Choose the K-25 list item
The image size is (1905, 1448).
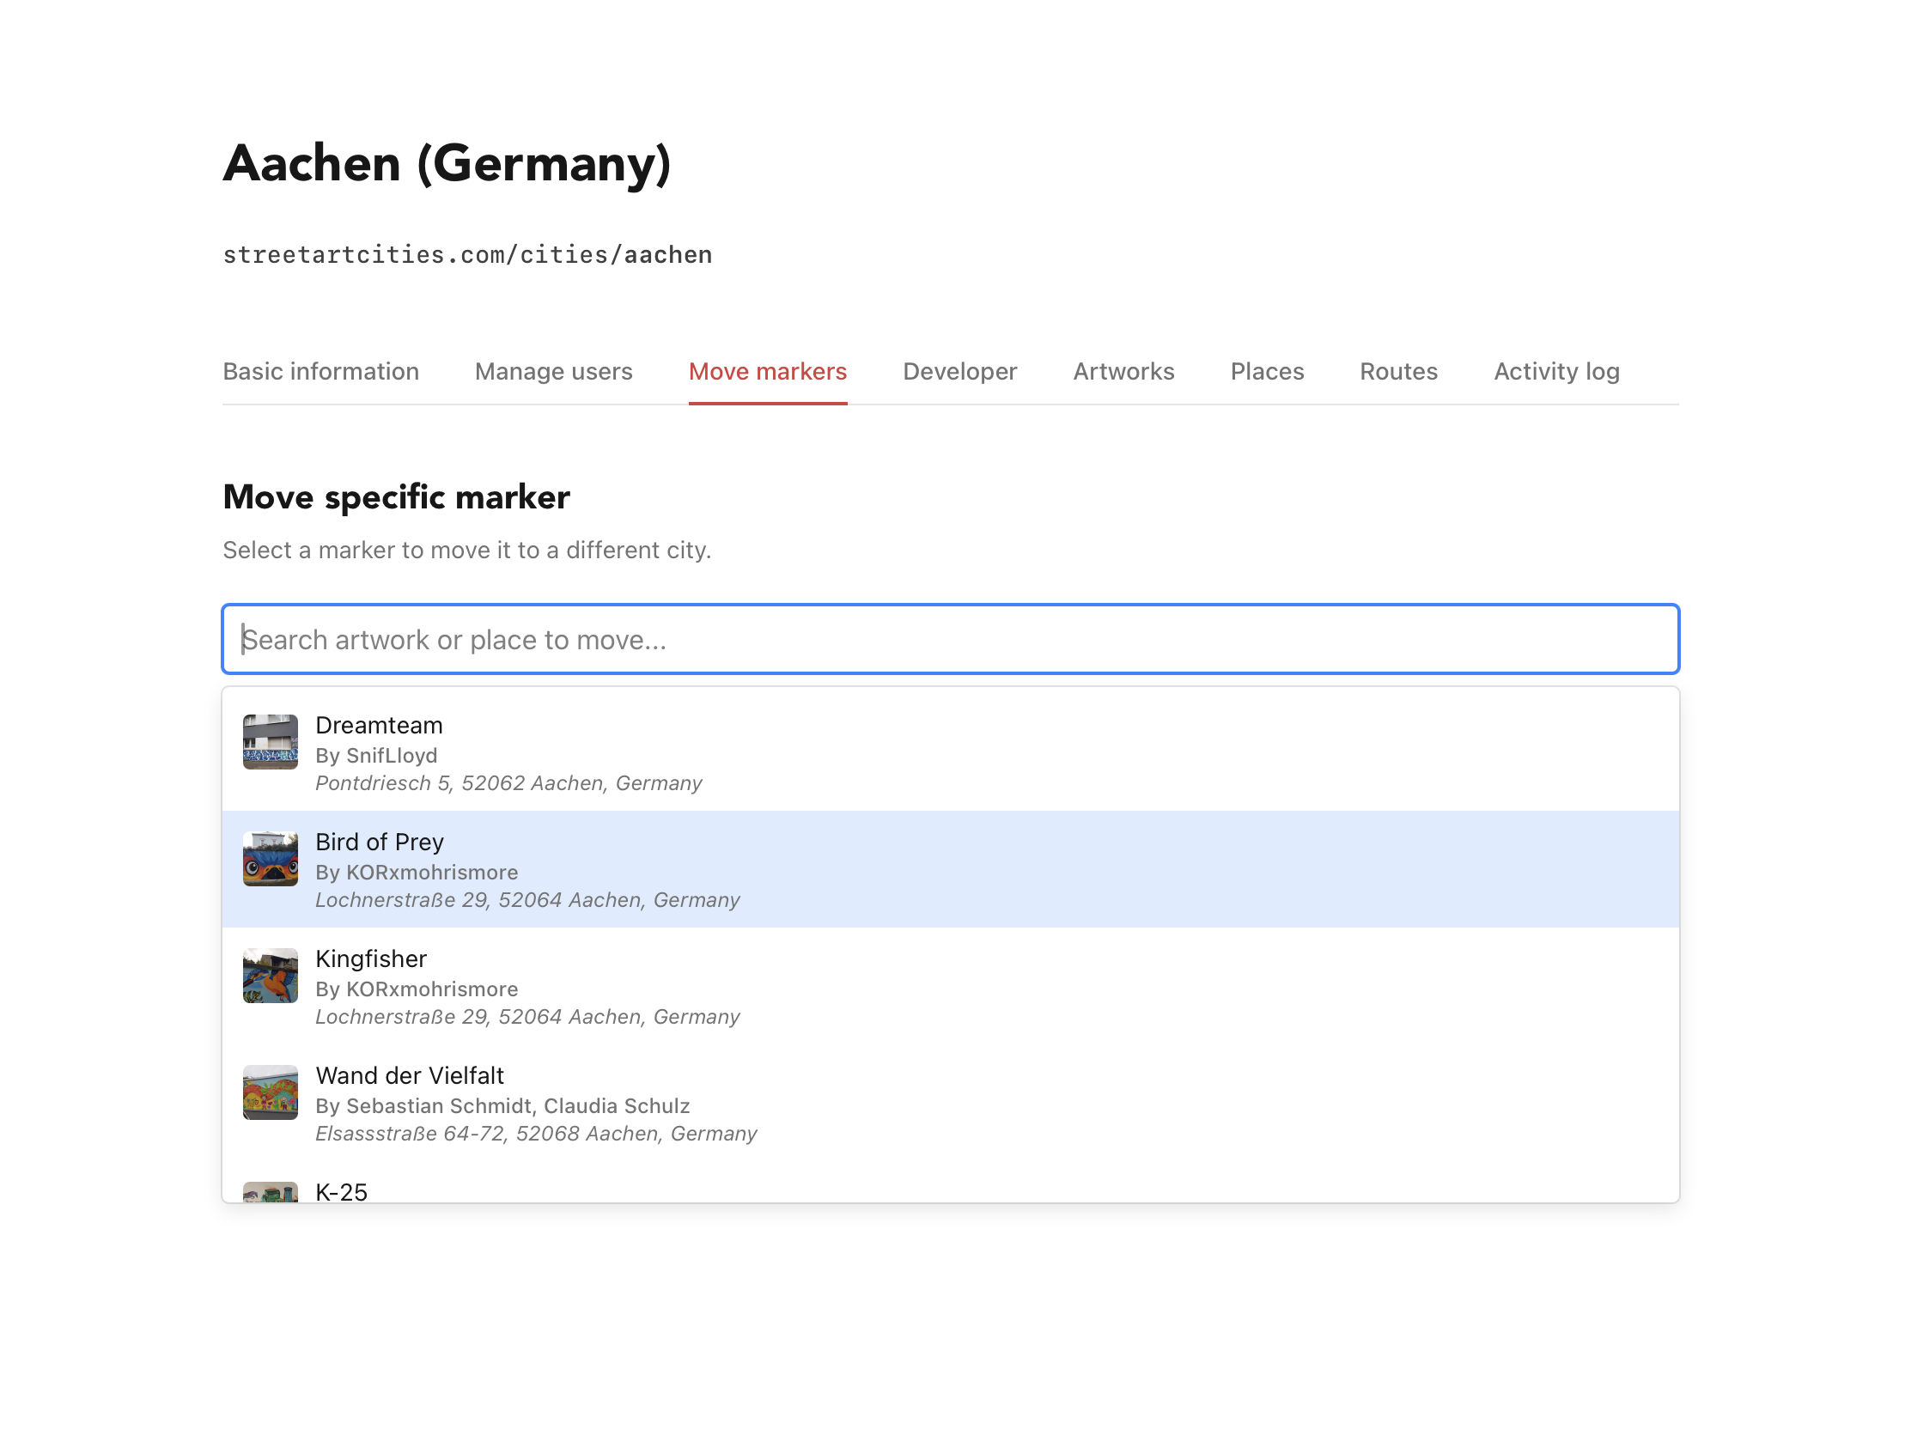(341, 1192)
